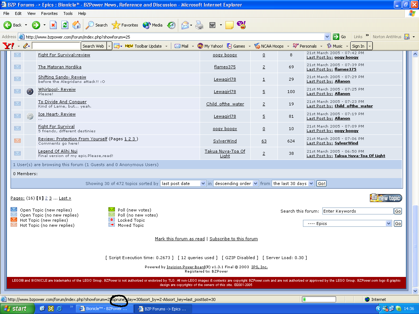Click 'Mark this forum as read' link
419x314 pixels.
pos(180,239)
